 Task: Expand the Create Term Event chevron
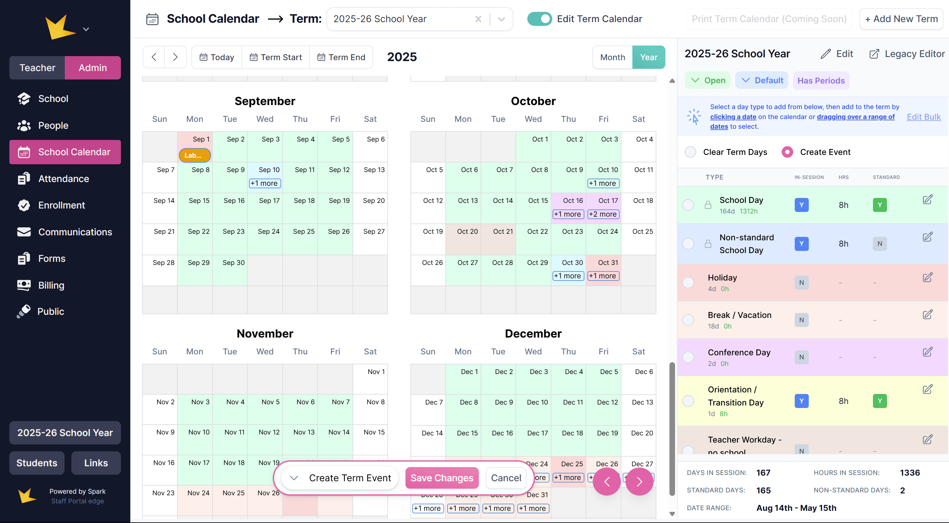tap(294, 478)
